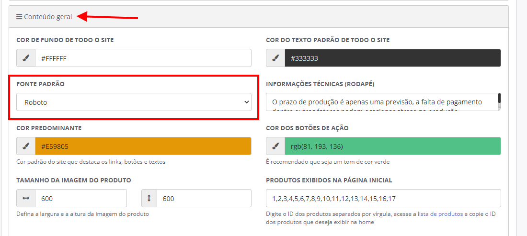The image size is (527, 236).
Task: Click the Cor de Fundo de Todo o Site label
Action: (x=65, y=40)
